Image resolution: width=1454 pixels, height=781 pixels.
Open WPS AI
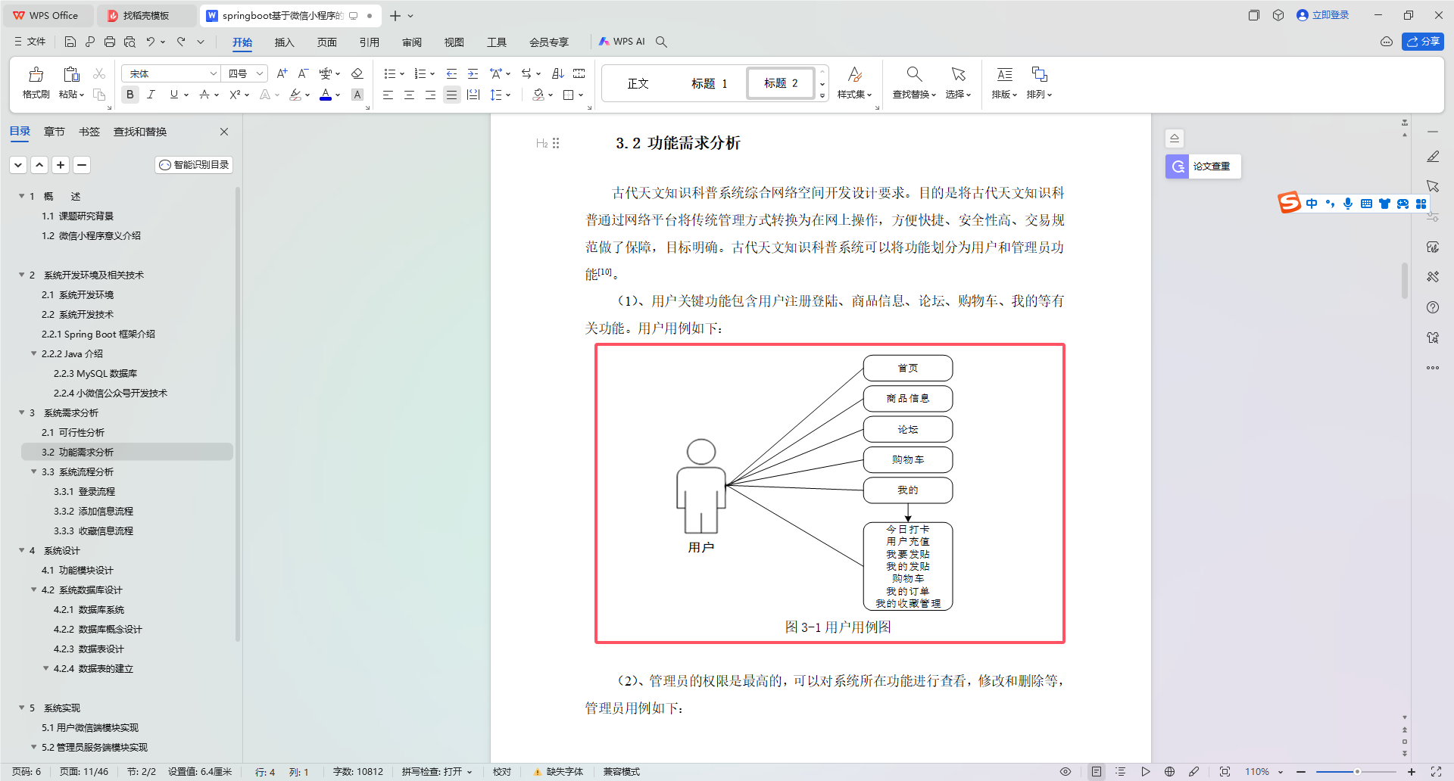click(622, 42)
